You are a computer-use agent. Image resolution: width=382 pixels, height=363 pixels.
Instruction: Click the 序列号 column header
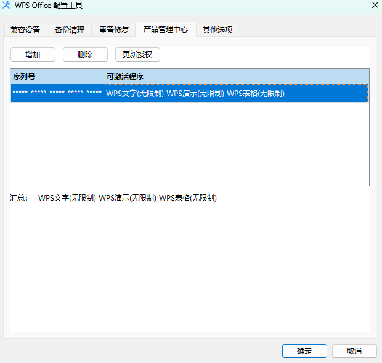pos(57,77)
